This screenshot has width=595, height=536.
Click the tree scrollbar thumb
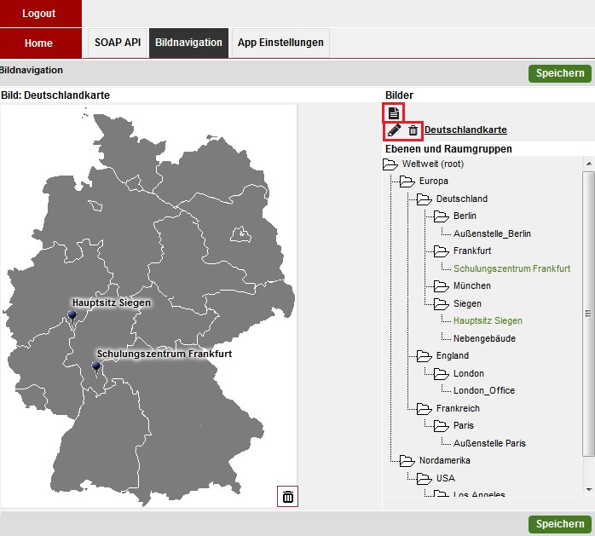[x=588, y=314]
